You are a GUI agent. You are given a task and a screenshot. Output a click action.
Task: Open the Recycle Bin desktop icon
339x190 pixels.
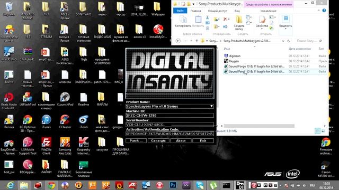point(9,9)
